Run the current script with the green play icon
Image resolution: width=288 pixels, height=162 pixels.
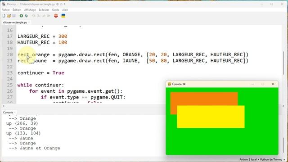coord(21,16)
